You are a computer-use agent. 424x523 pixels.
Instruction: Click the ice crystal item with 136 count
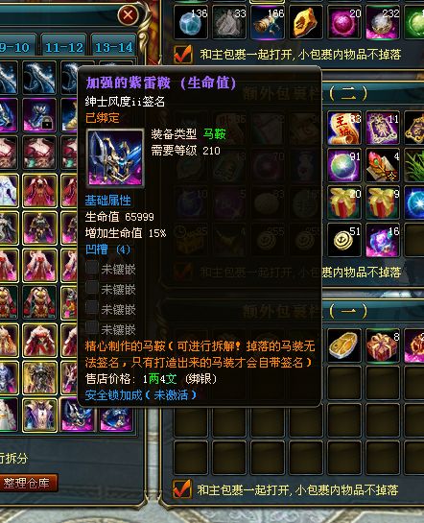point(190,23)
